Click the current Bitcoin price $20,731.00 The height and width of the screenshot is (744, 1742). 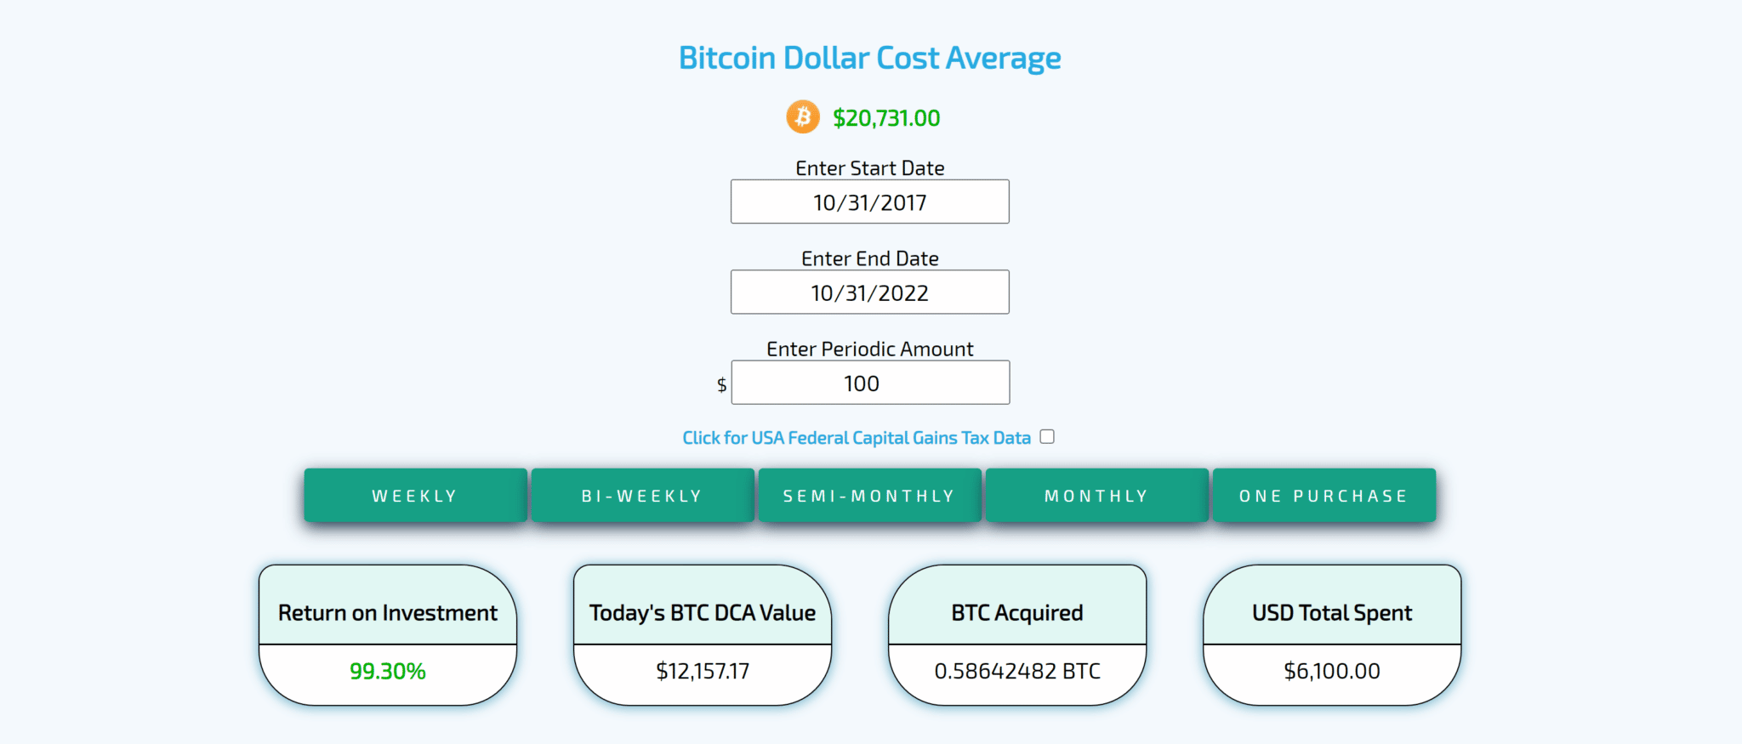point(886,118)
